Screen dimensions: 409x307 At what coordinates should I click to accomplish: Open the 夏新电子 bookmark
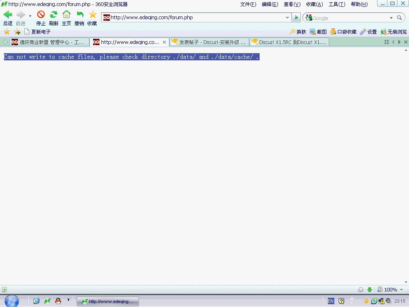37,32
